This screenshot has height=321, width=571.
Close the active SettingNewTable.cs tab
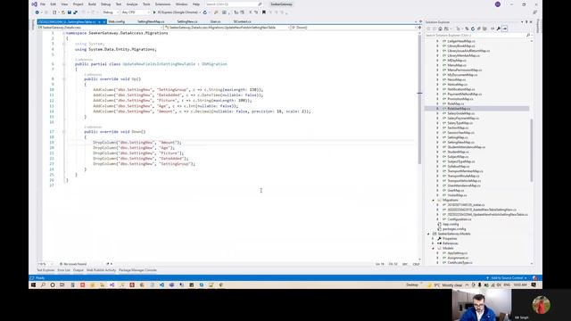[x=104, y=21]
